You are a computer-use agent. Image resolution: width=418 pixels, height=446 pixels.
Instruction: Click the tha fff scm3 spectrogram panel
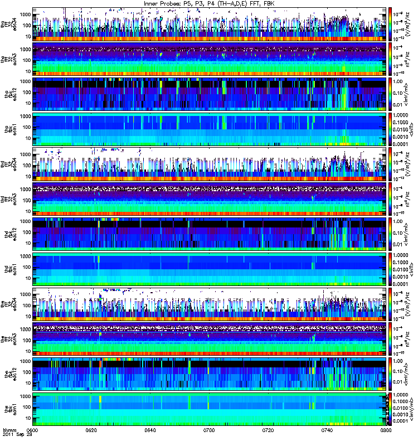pos(210,60)
